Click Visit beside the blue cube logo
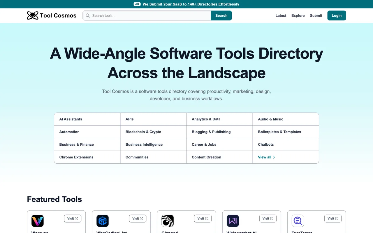This screenshot has width=373, height=233. pyautogui.click(x=138, y=218)
